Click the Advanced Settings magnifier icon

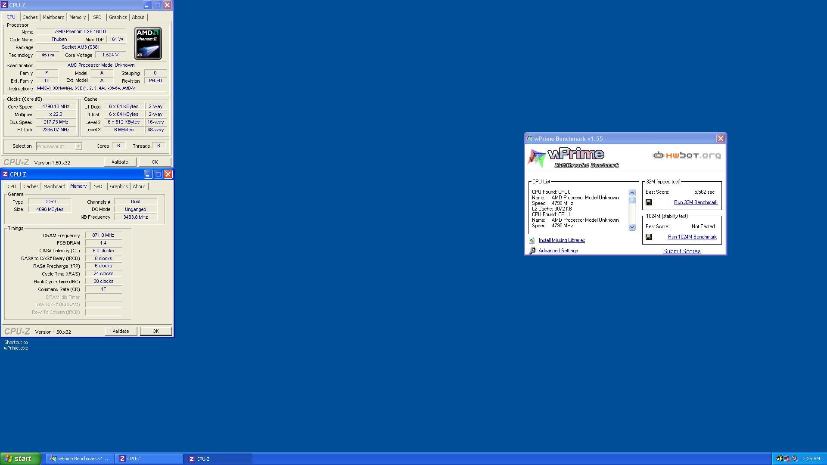pos(532,251)
